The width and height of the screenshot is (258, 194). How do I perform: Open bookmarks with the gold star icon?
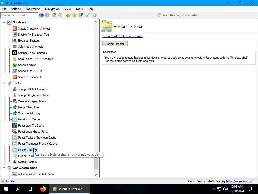pos(74,15)
